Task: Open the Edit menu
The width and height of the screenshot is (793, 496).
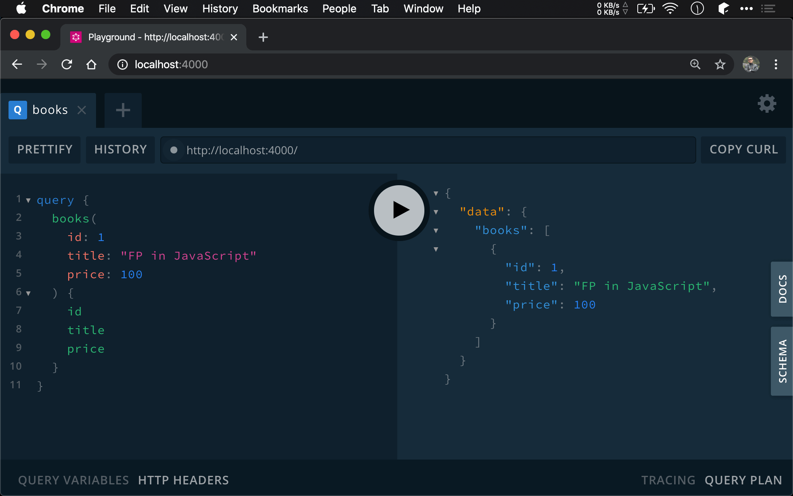Action: tap(139, 9)
